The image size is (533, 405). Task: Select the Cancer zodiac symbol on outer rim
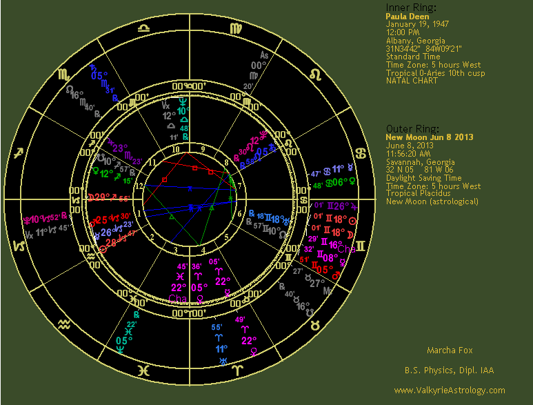[x=362, y=154]
